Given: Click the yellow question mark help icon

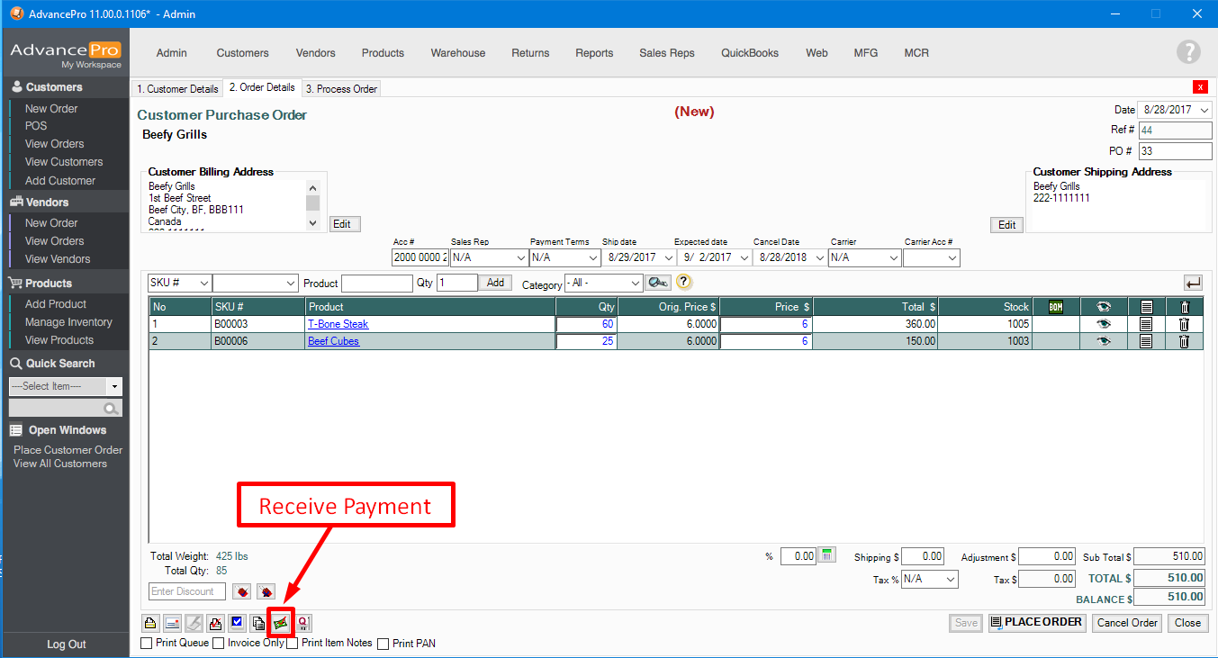Looking at the screenshot, I should [x=683, y=282].
